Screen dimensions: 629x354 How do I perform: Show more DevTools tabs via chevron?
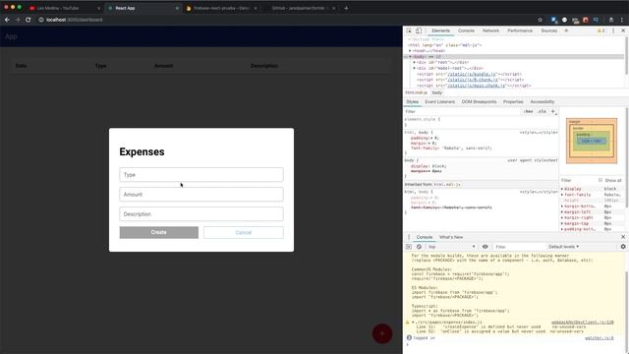(566, 30)
